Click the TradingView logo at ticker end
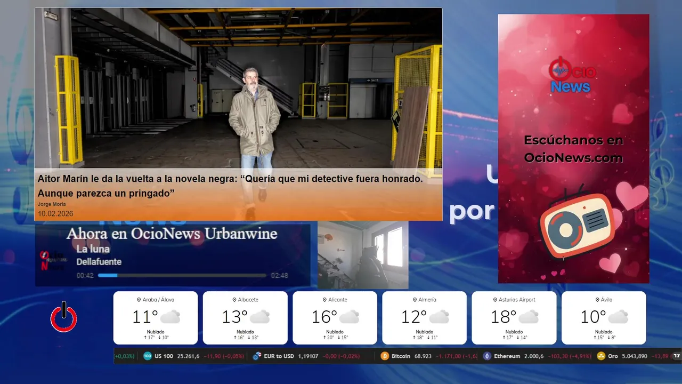This screenshot has height=384, width=682. (x=677, y=356)
